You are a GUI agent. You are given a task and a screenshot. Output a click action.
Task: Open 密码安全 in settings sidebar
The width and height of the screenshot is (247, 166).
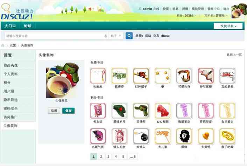pos(10,108)
